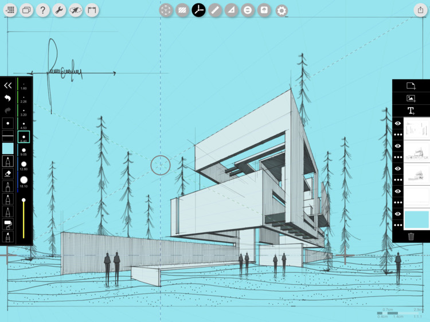Image resolution: width=430 pixels, height=322 pixels.
Task: Open the wrench tools menu
Action: pos(59,10)
